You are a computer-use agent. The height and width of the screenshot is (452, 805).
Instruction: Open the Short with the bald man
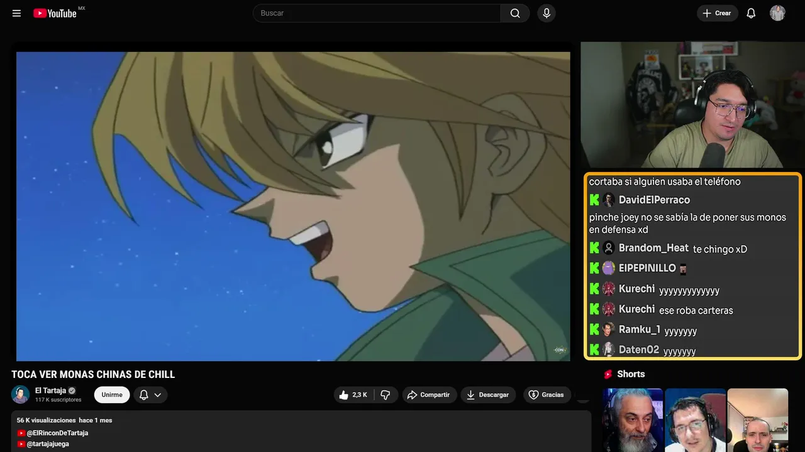pyautogui.click(x=757, y=420)
